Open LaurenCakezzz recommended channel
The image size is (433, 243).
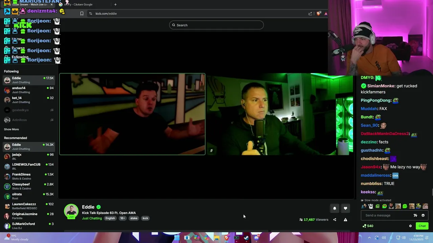(x=29, y=206)
